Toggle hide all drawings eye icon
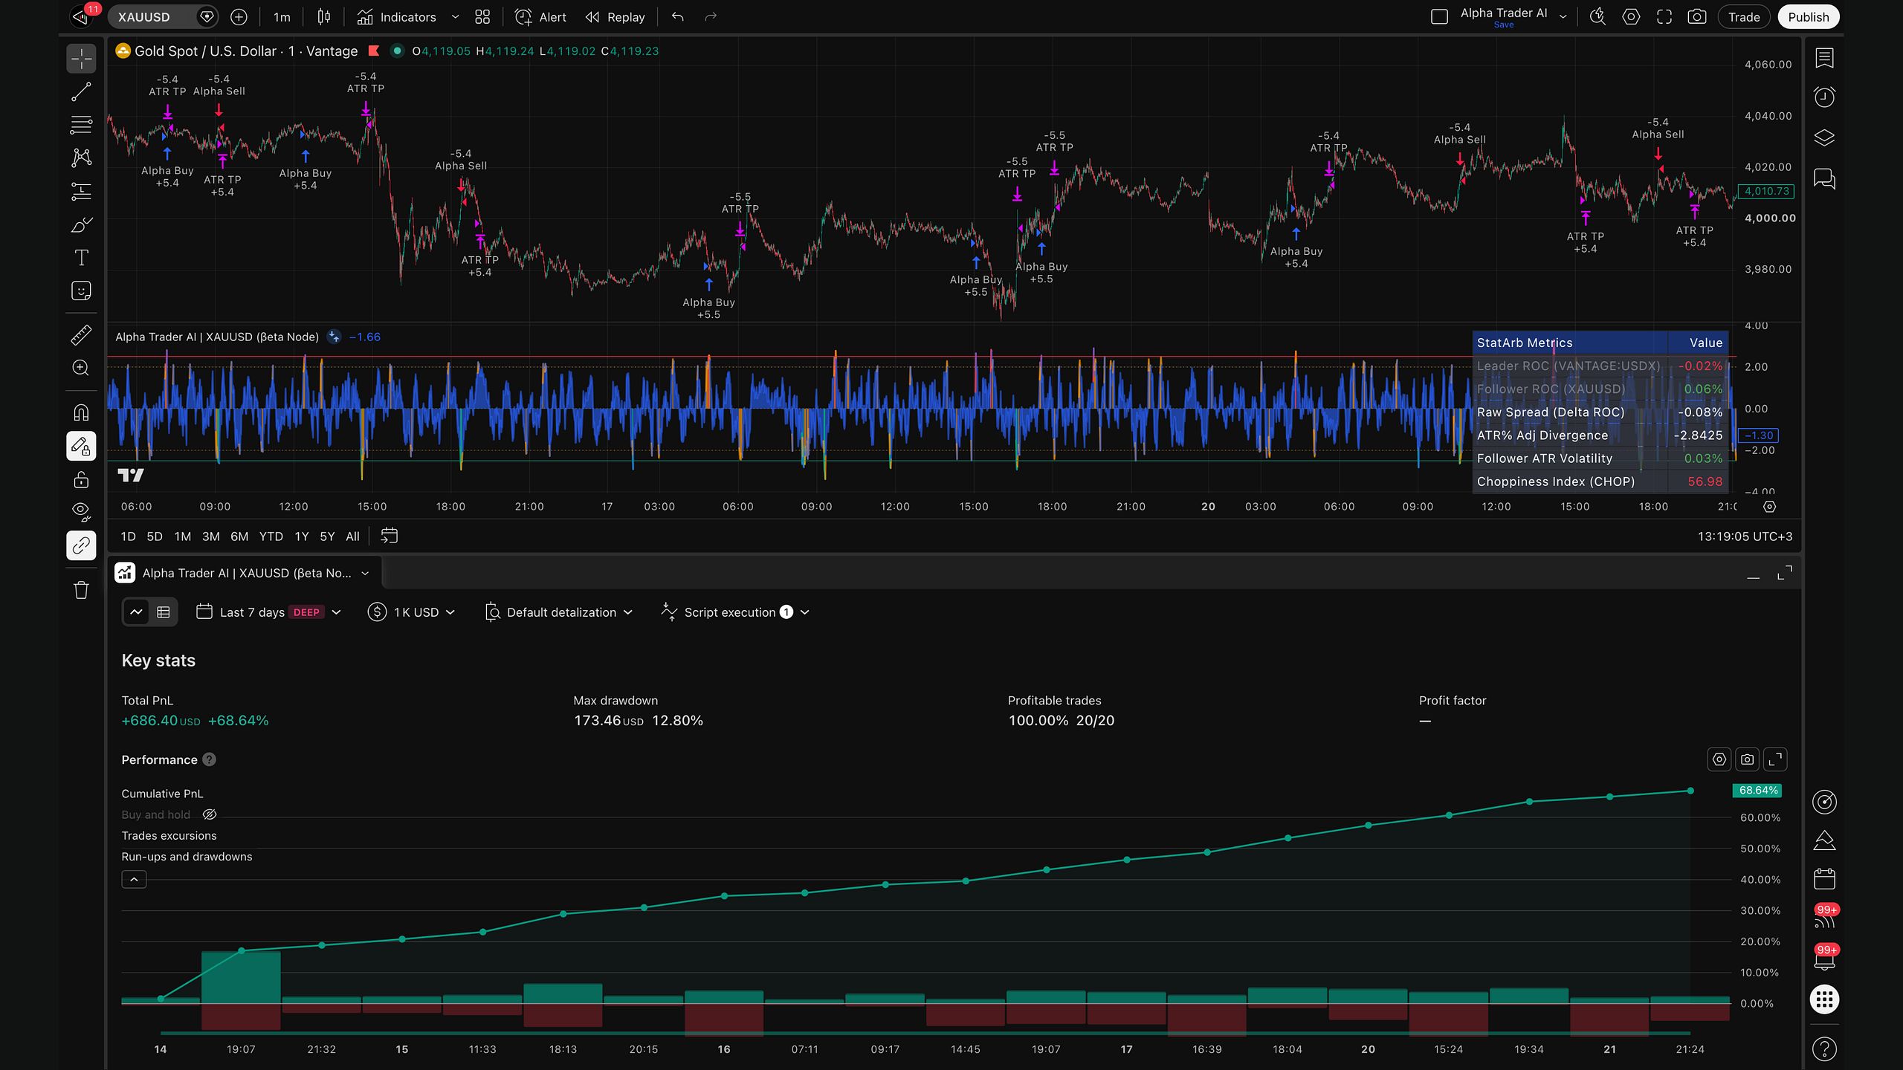 tap(81, 512)
